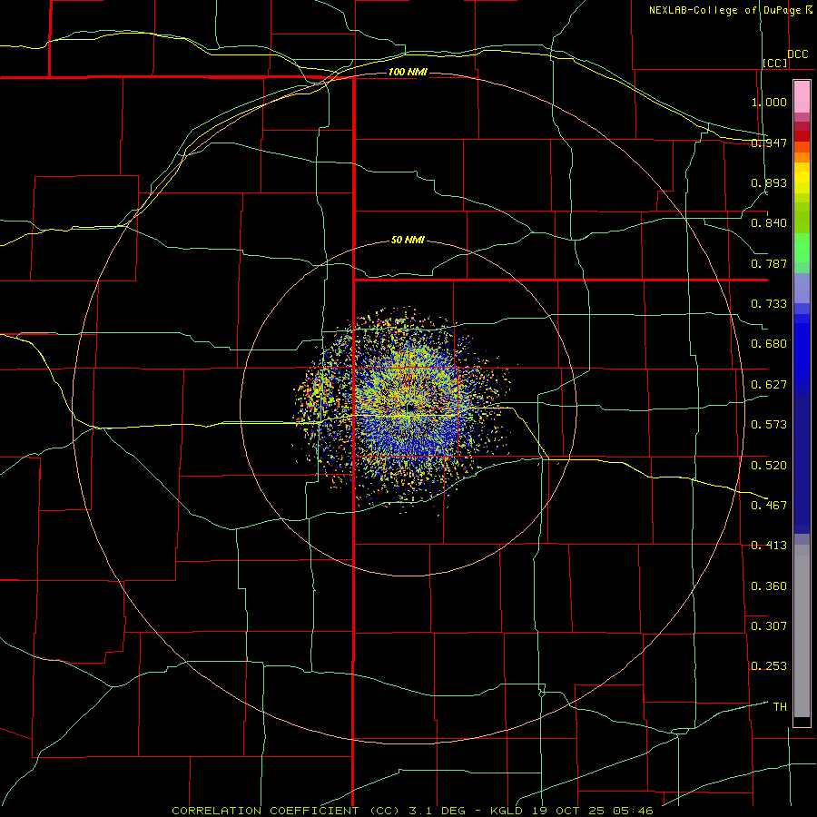The height and width of the screenshot is (817, 817).
Task: Click the 50 NMI range ring label
Action: (408, 240)
